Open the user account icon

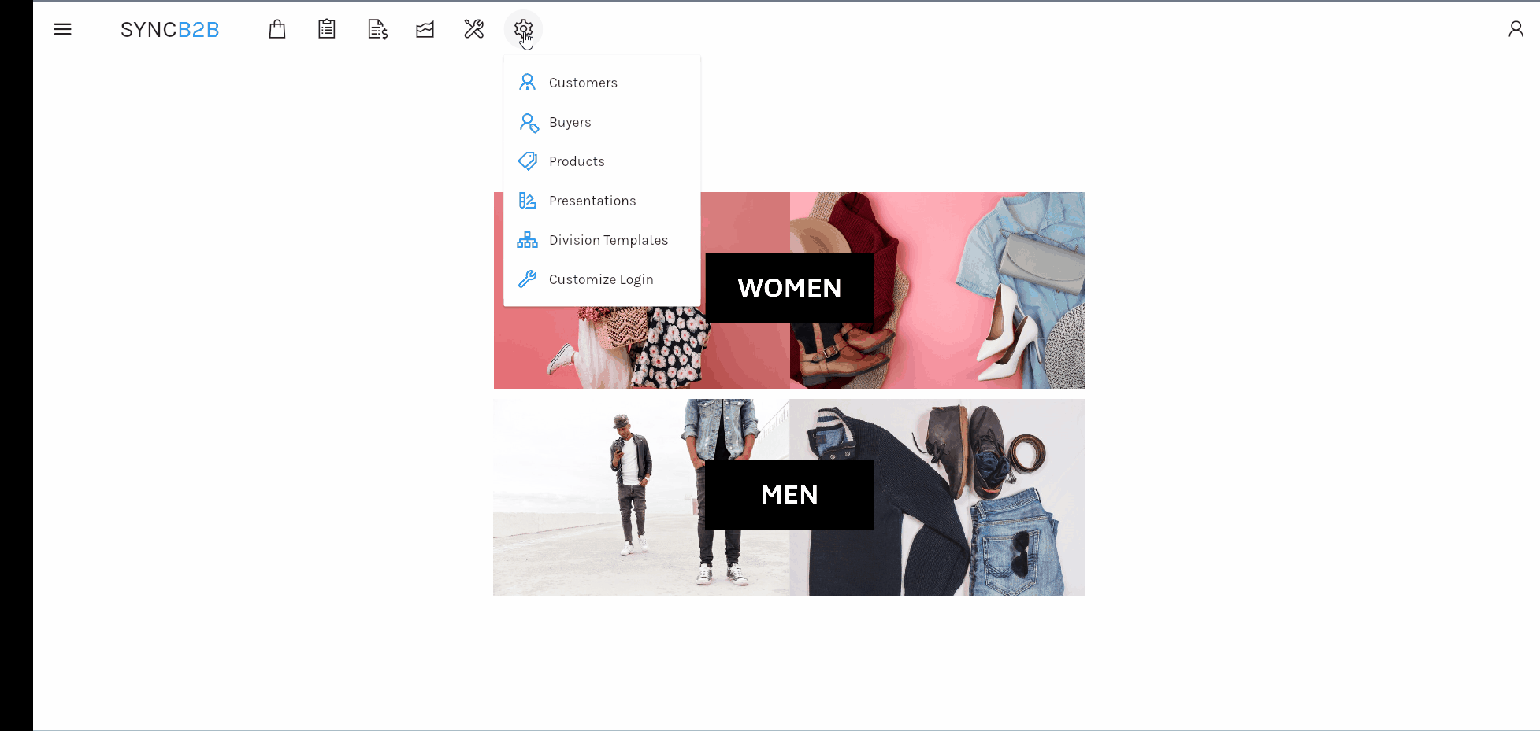pyautogui.click(x=1516, y=29)
